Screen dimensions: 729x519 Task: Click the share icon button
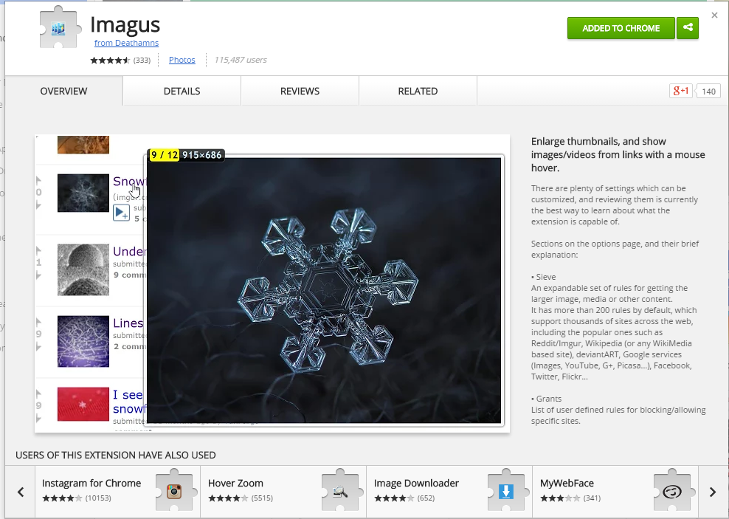pyautogui.click(x=688, y=28)
